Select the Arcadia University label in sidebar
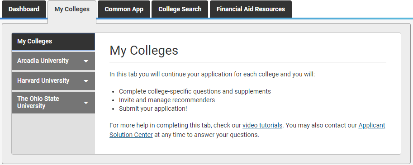 coord(43,61)
